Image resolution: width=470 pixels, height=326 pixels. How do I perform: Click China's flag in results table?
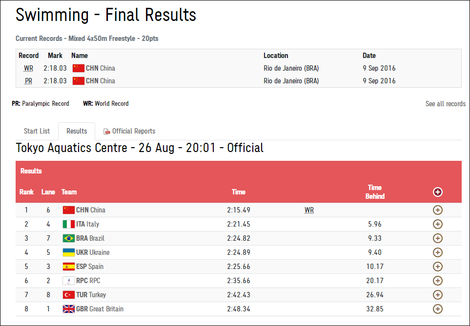tap(68, 210)
